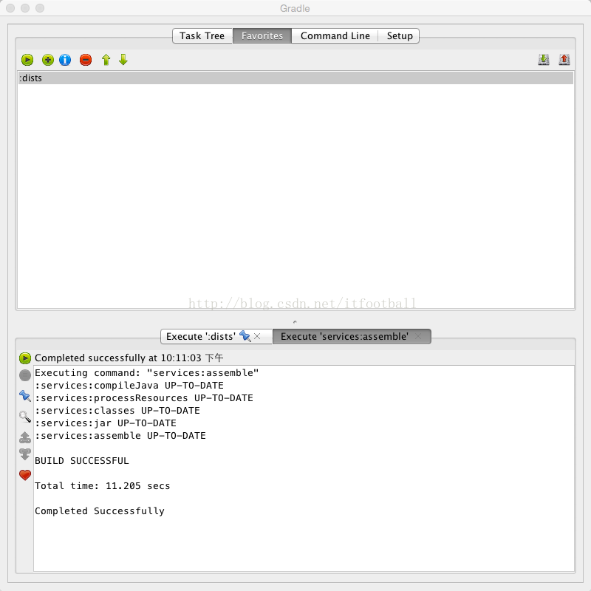Click the gray down-arrow icon in output sidebar
The height and width of the screenshot is (591, 591).
click(25, 454)
